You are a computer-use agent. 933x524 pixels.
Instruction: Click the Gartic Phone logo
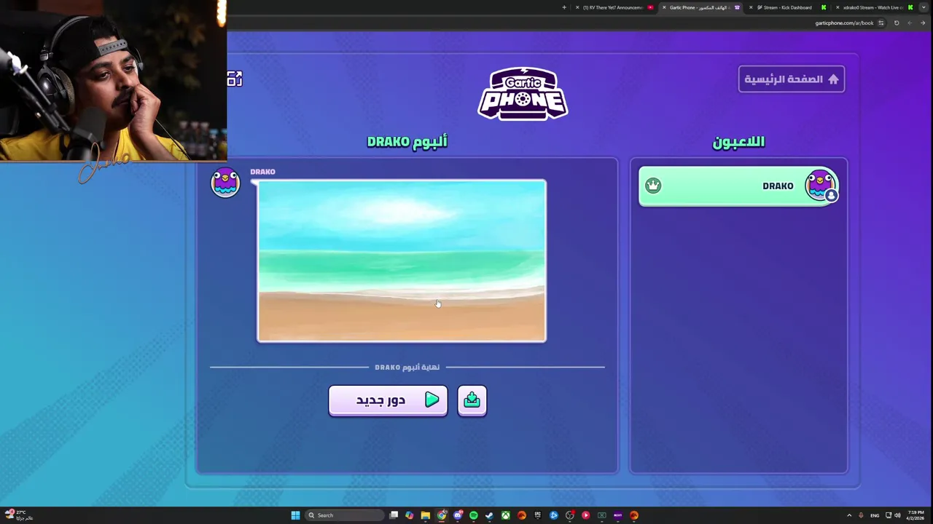pyautogui.click(x=523, y=93)
